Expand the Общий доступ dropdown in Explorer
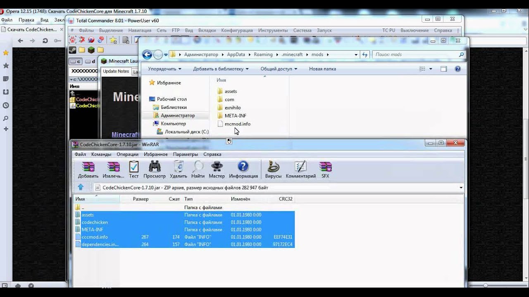The image size is (529, 297). point(279,69)
